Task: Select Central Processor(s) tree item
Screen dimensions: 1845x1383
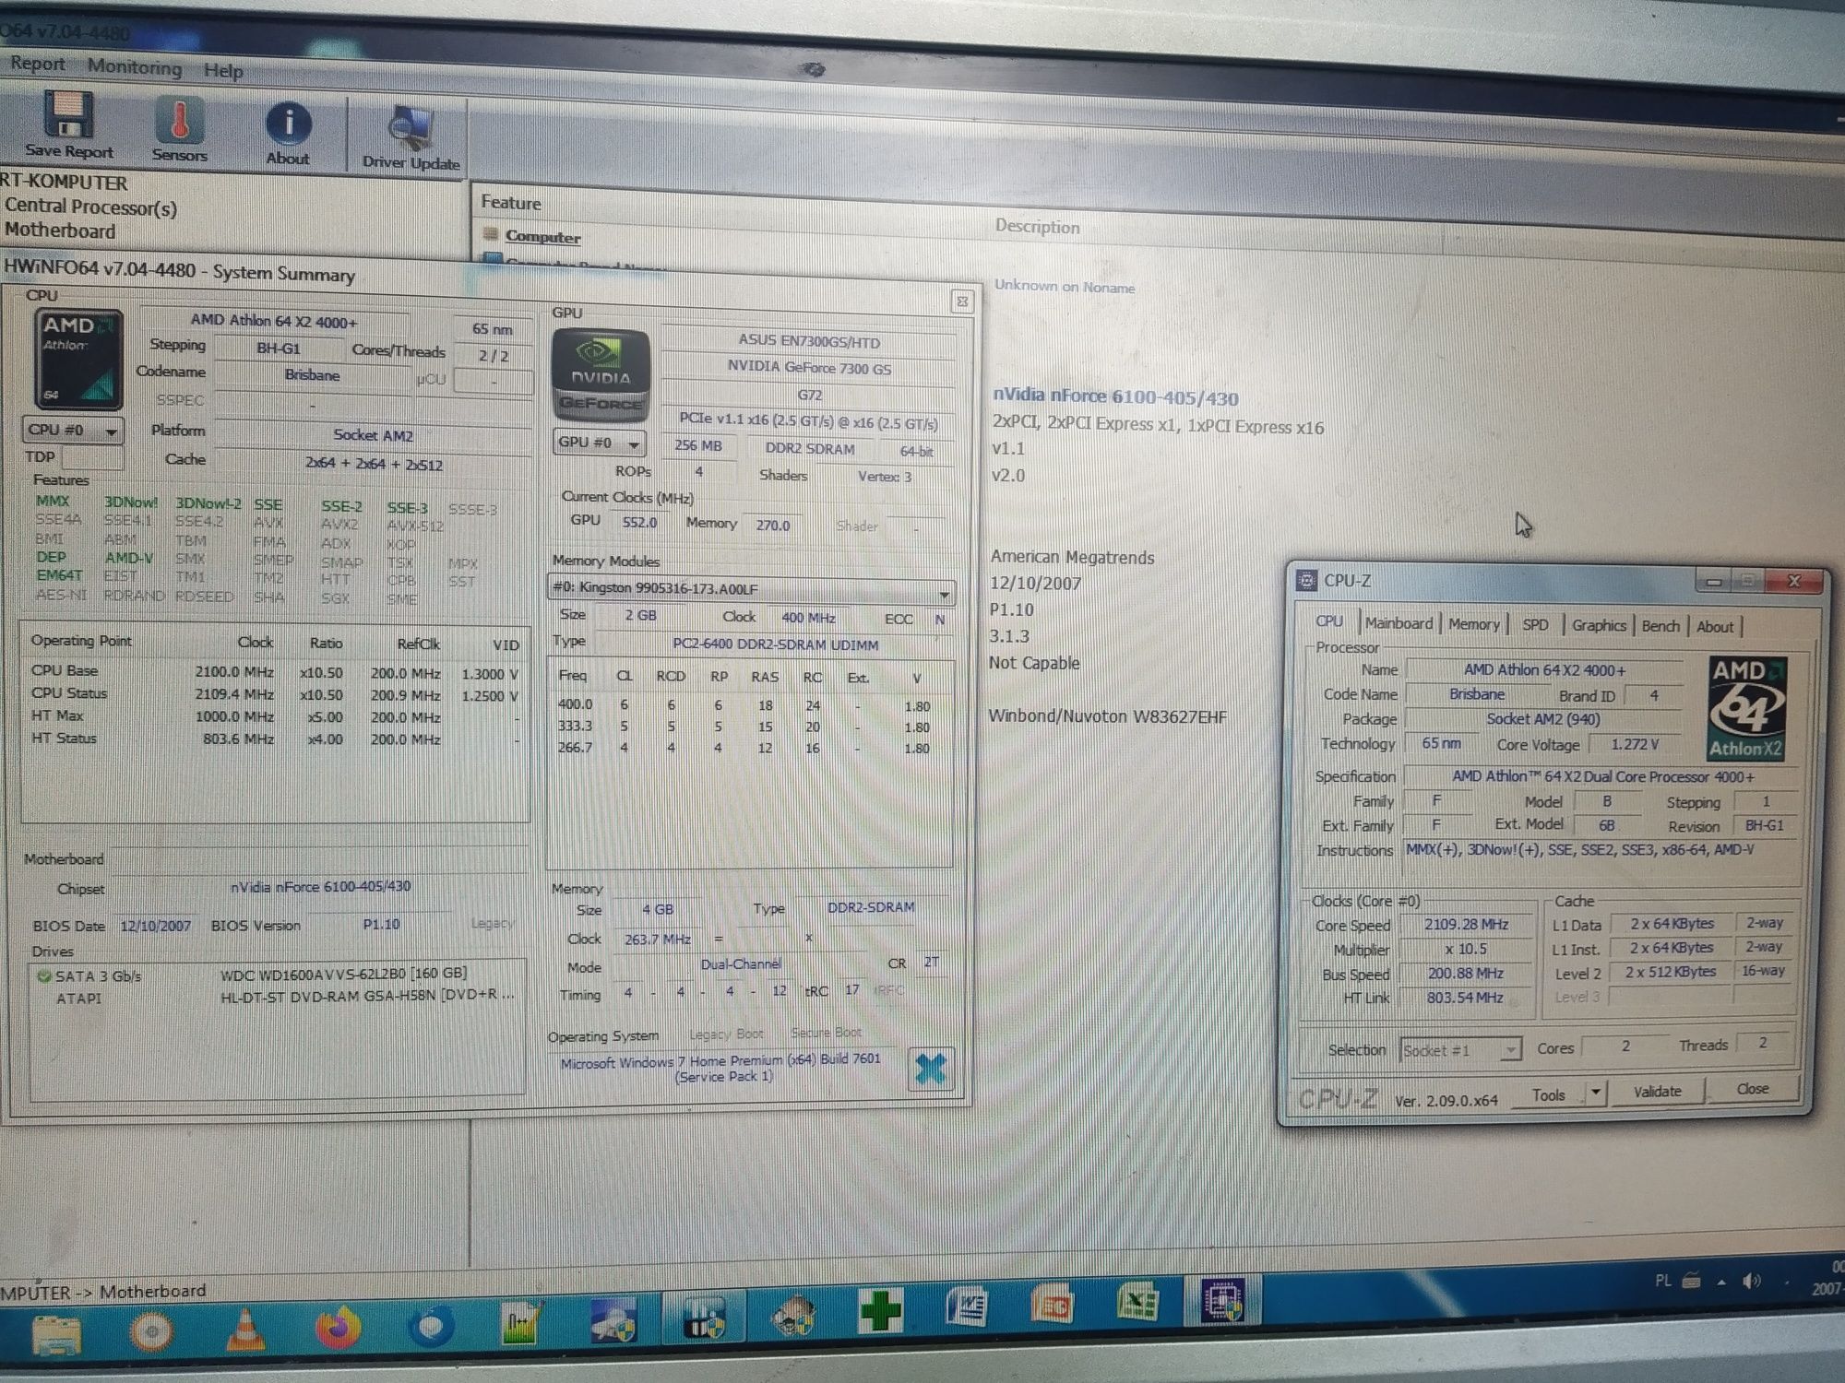Action: (90, 207)
